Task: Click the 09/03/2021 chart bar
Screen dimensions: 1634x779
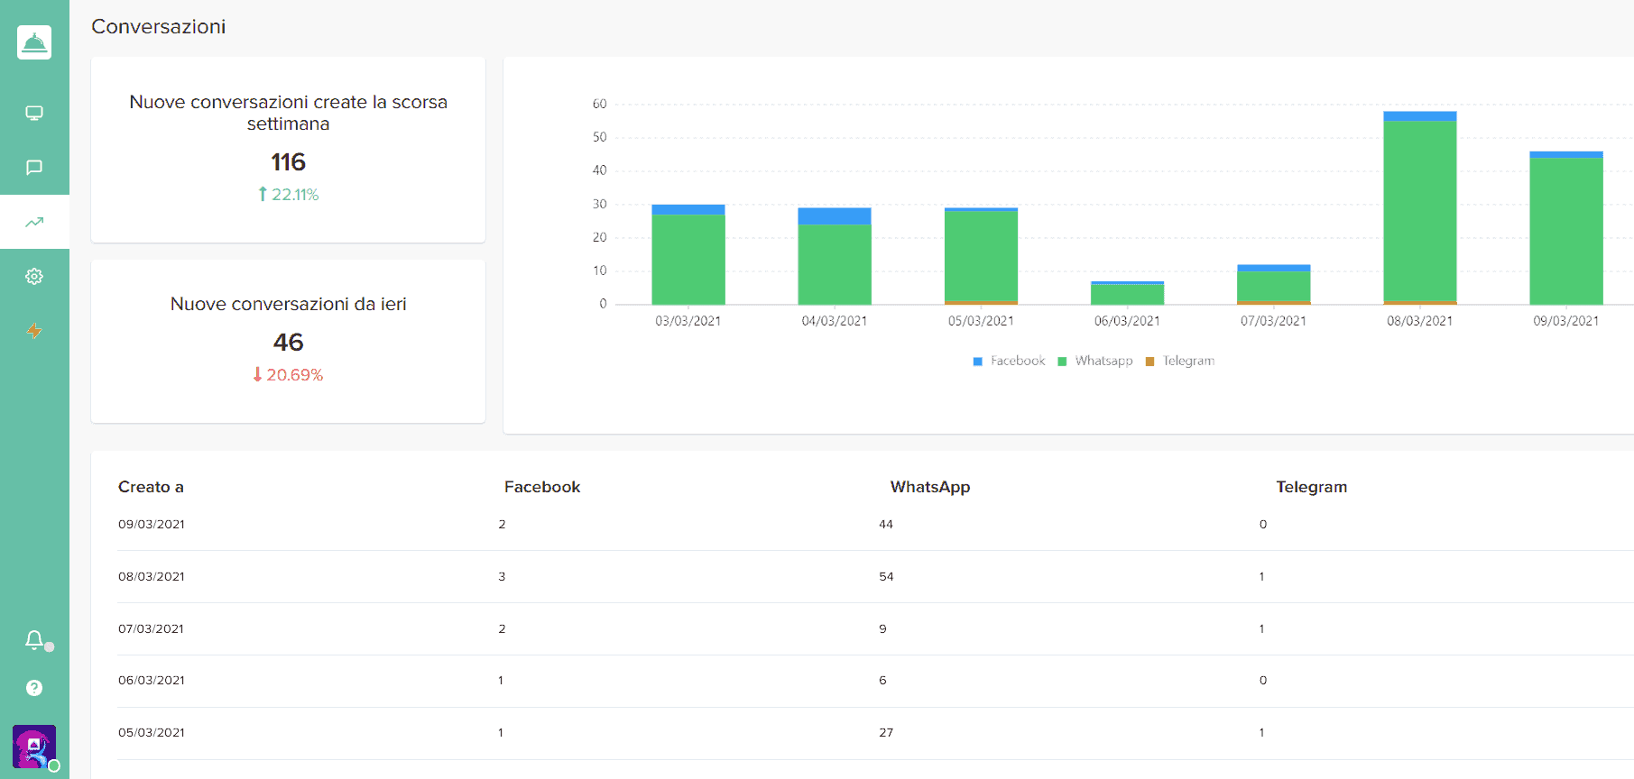Action: pos(1566,228)
